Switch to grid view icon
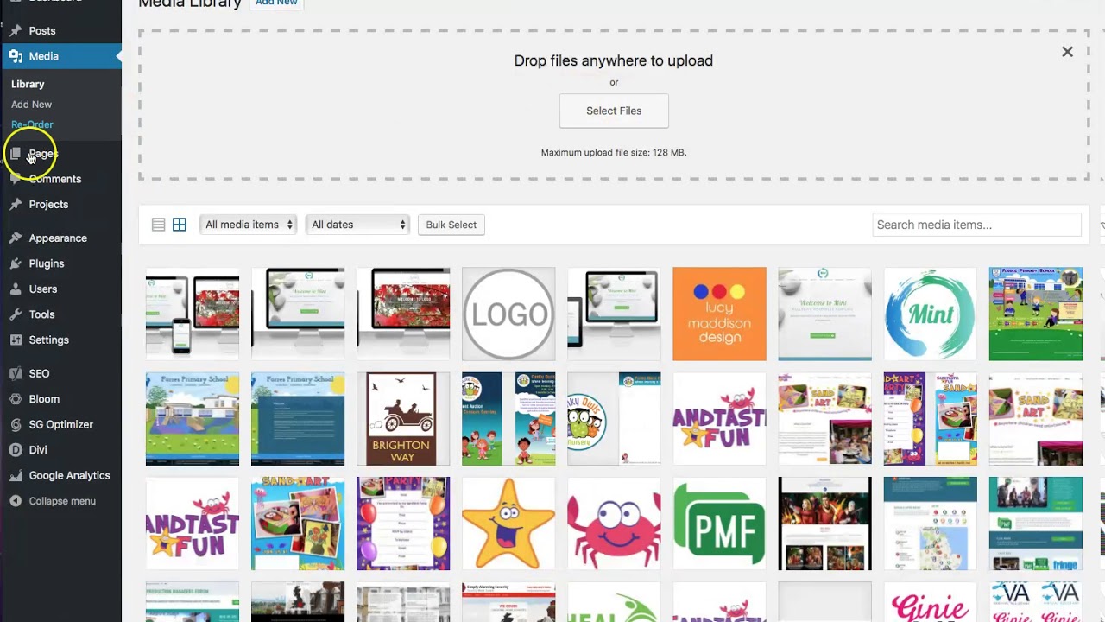Screen dimensions: 1105x622 180,225
